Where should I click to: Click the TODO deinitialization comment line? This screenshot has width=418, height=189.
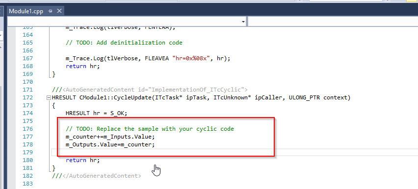[x=124, y=43]
